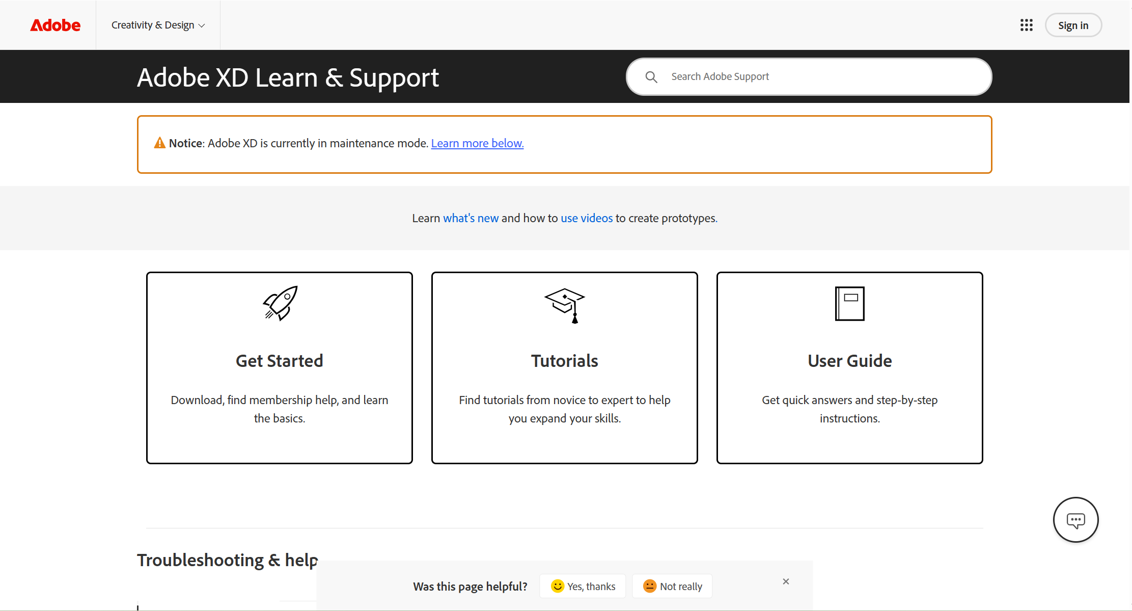Screen dimensions: 1132x611
Task: Click the Sign in button
Action: pos(1073,25)
